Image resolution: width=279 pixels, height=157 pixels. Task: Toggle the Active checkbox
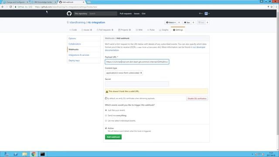106,128
